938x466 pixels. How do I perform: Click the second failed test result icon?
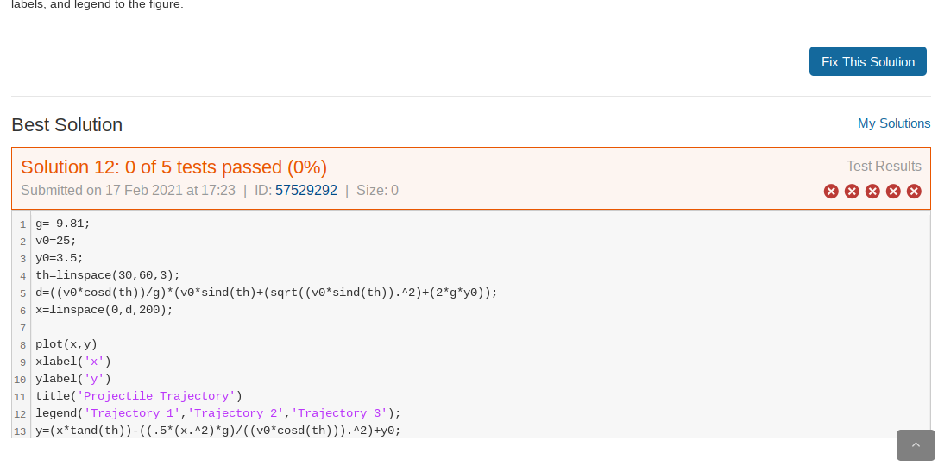pos(852,191)
